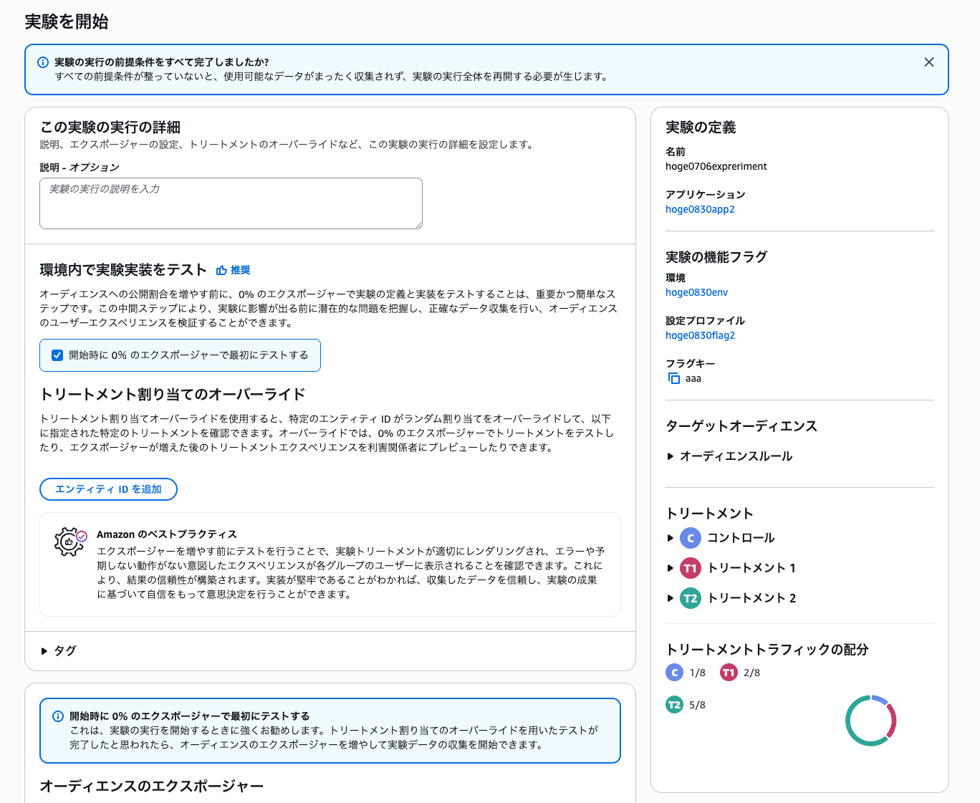Screen dimensions: 980x803
Task: Click ターゲットオーディエンス heading
Action: coord(741,426)
